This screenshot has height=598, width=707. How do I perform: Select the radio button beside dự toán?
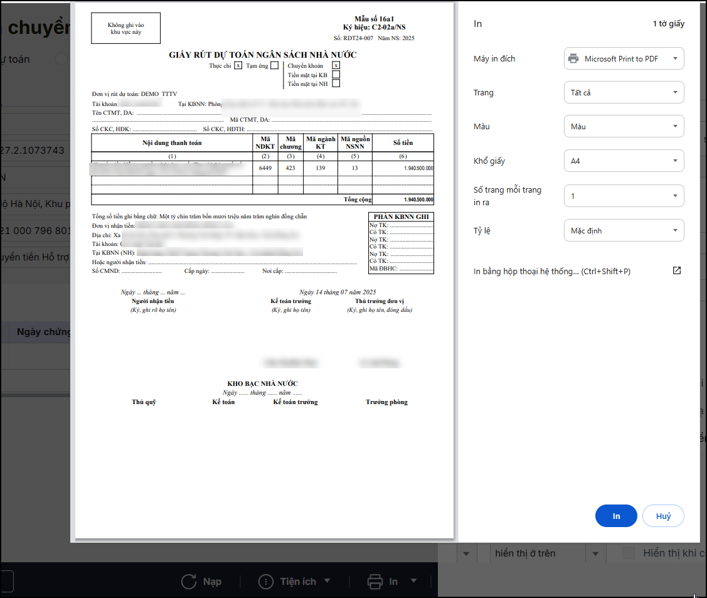coord(61,59)
